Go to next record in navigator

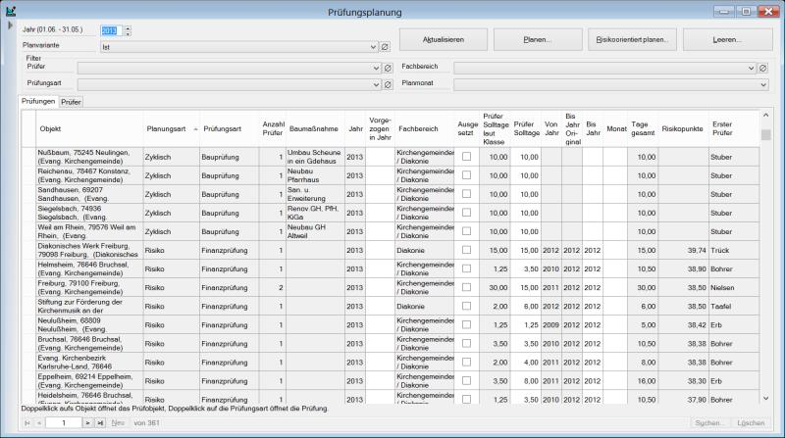tap(87, 423)
